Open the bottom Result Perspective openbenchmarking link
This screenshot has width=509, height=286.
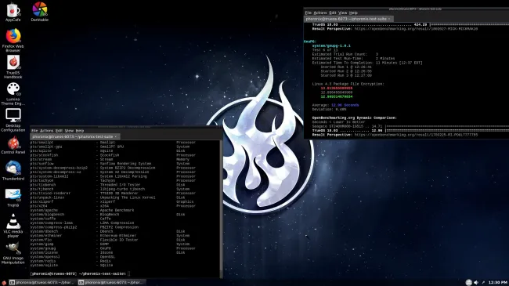pyautogui.click(x=416, y=135)
